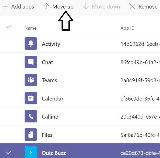
Task: Click the Move up button label
Action: point(63,7)
